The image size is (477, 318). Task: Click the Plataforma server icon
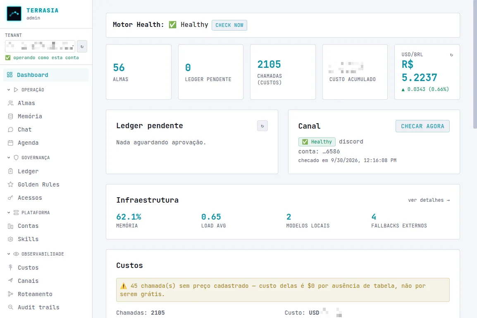(x=16, y=213)
